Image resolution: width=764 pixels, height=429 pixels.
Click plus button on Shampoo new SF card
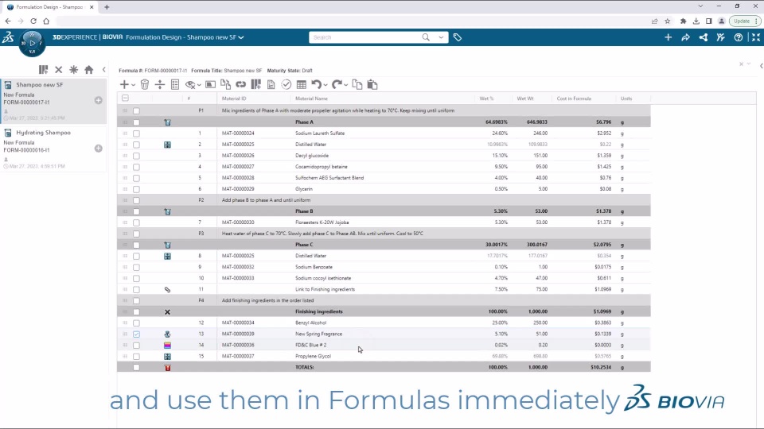pyautogui.click(x=99, y=100)
